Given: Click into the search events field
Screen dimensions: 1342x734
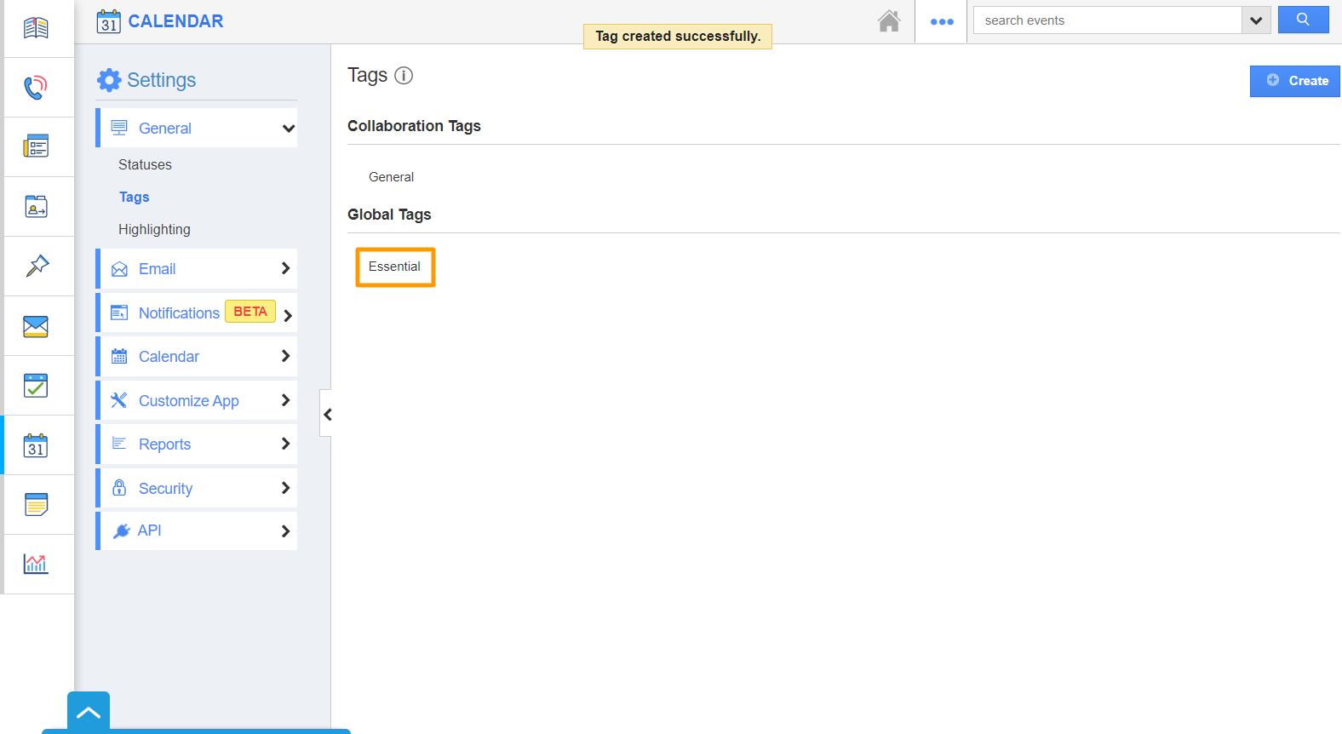Looking at the screenshot, I should pyautogui.click(x=1107, y=20).
